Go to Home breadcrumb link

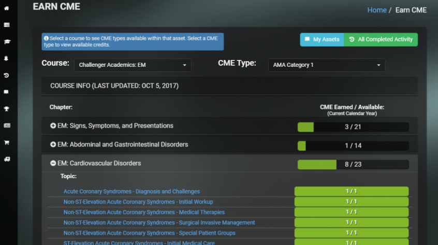377,10
